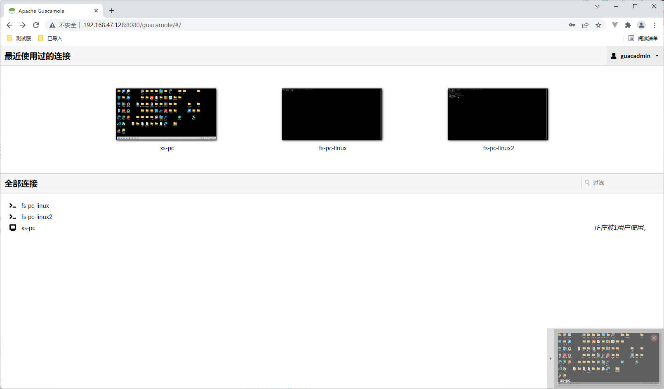Click terminal icon beside fs-pc-linux in list
Viewport: 664px width, 389px height.
[x=13, y=206]
